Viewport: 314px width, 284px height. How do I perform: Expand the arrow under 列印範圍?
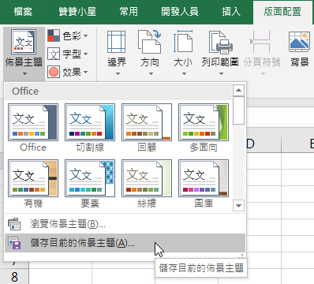(x=221, y=74)
